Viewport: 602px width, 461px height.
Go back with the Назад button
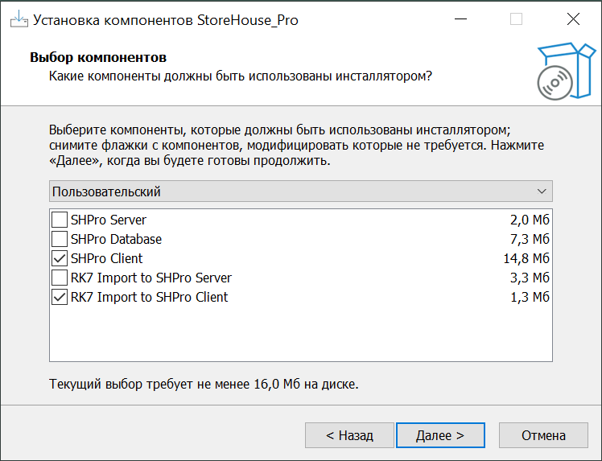(x=349, y=435)
